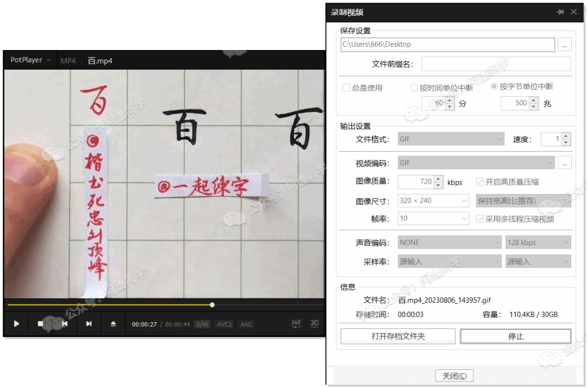This screenshot has width=587, height=388.
Task: Click the PotPlayer video display area
Action: [164, 184]
